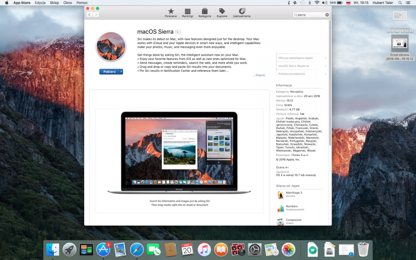Open the Rankingi charts tab
416x260 pixels.
(188, 13)
